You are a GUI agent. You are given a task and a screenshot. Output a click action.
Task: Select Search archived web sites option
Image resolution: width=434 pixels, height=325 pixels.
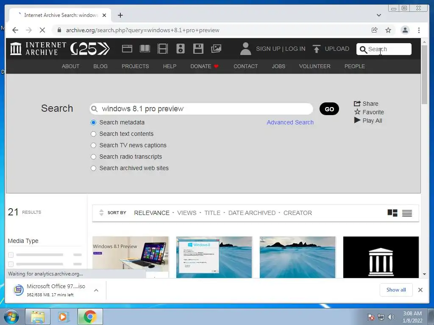tap(94, 168)
